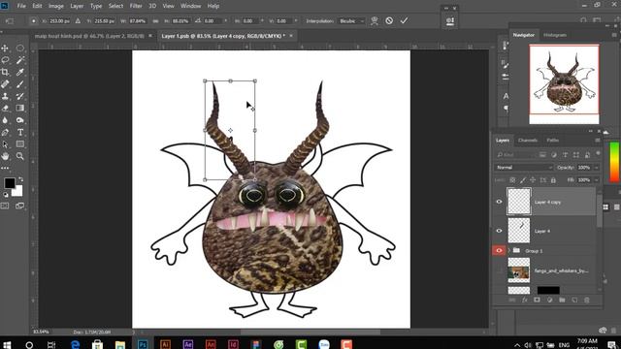Toggle Quick Mask mode
The height and width of the screenshot is (349, 621).
tap(5, 206)
